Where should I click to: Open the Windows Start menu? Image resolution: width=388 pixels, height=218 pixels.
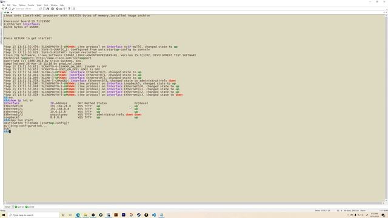(x=4, y=215)
